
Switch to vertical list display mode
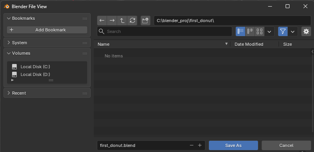(240, 31)
